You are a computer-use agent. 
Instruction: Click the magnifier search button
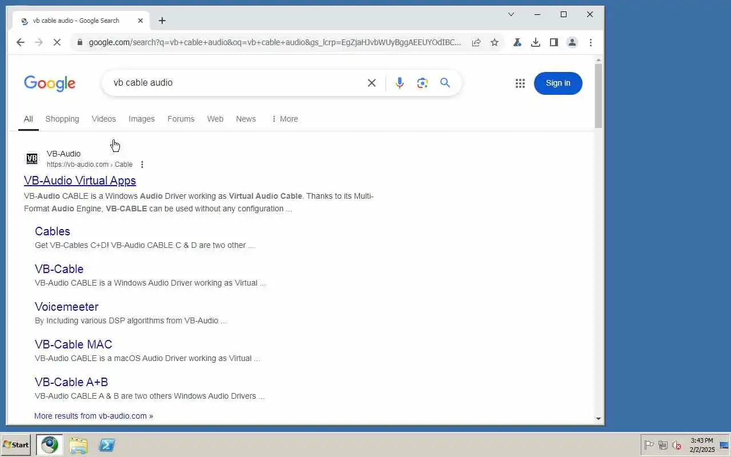pos(445,83)
